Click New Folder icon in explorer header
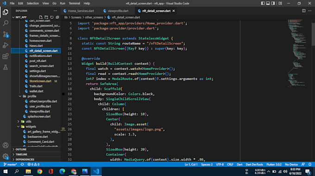315x176 pixels. 46,17
